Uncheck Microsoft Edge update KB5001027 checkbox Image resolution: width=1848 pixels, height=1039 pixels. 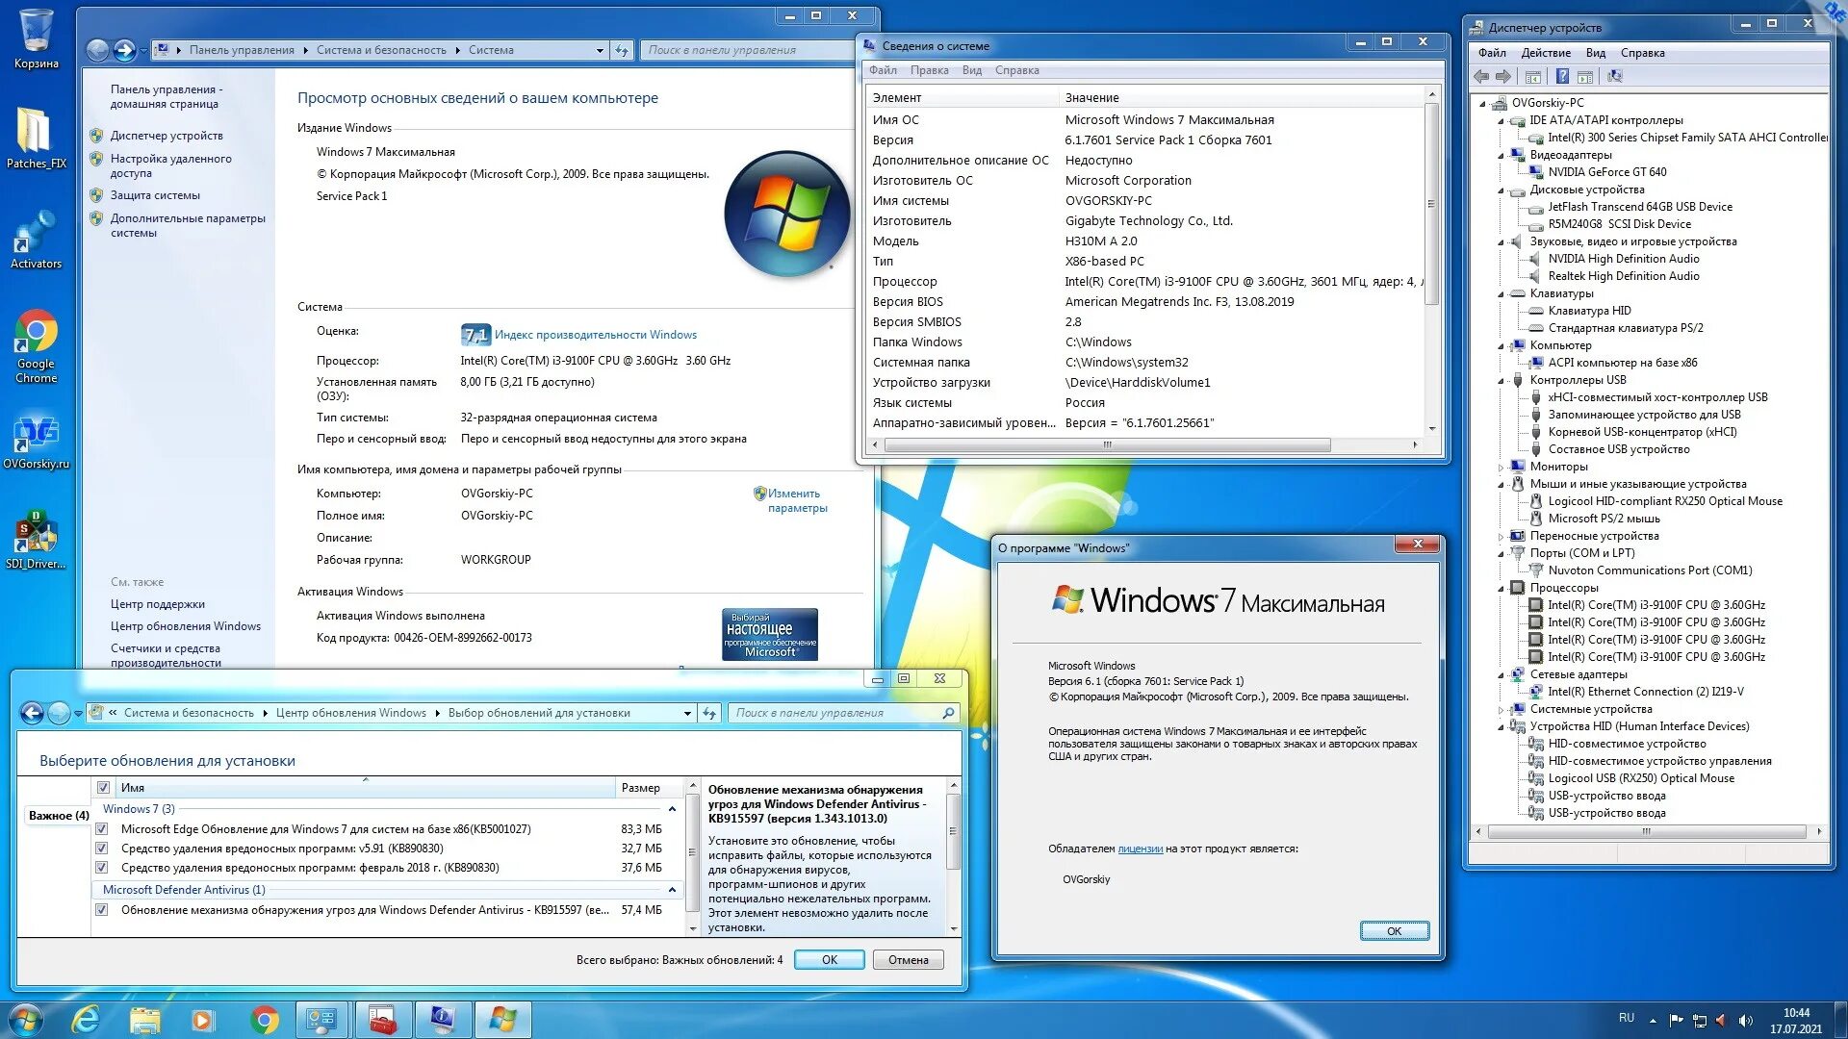click(102, 829)
